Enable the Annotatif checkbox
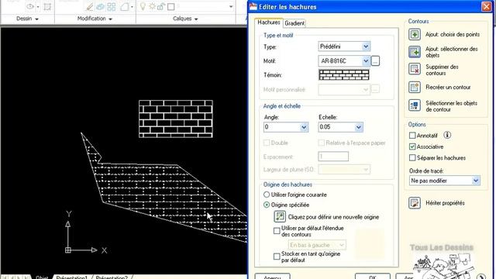This screenshot has height=279, width=496. coord(412,136)
